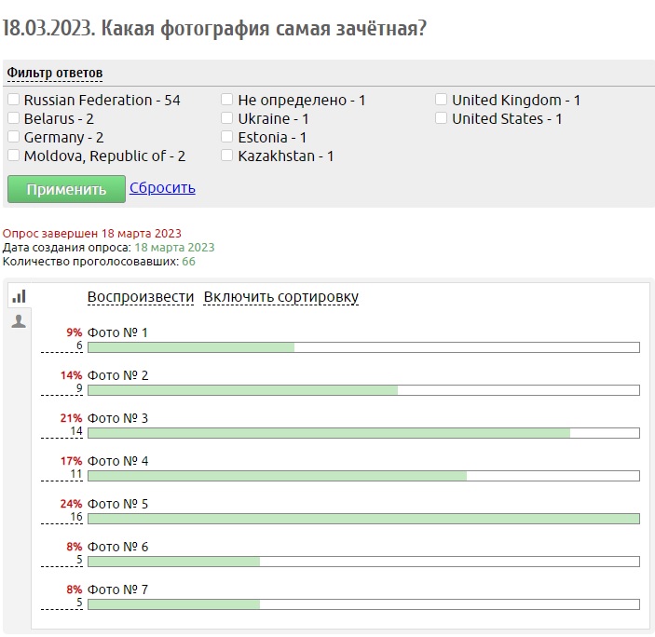This screenshot has width=655, height=637.
Task: Enable the Germany filter checkbox
Action: click(14, 137)
